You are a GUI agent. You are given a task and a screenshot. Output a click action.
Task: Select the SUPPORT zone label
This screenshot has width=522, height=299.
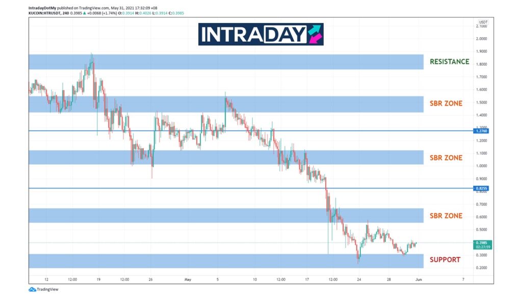445,260
